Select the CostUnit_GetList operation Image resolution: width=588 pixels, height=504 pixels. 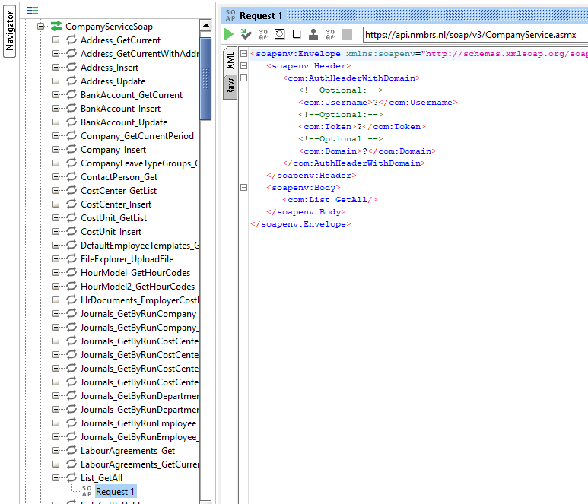113,217
